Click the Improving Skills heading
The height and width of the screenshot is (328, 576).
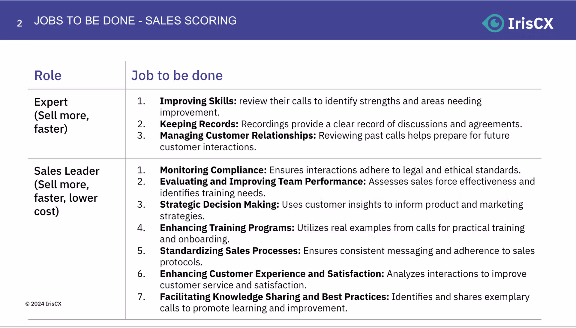tap(198, 101)
